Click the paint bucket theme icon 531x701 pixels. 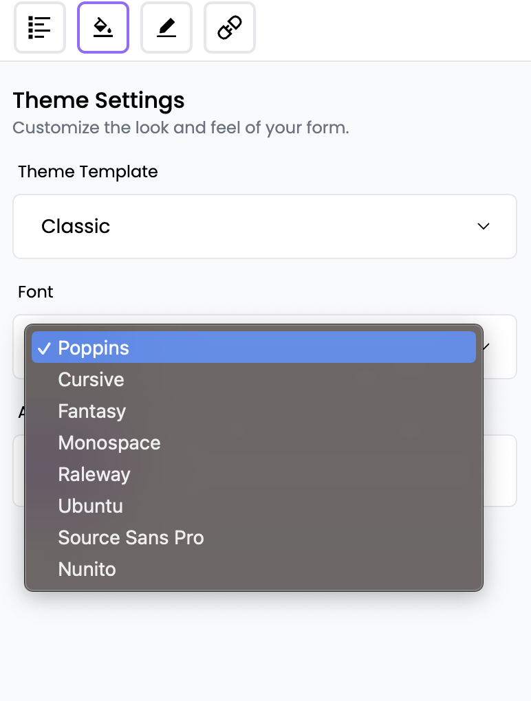click(x=103, y=28)
